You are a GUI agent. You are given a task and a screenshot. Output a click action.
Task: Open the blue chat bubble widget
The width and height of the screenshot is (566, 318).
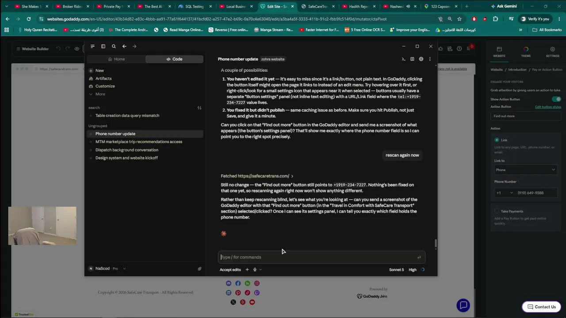point(463,305)
